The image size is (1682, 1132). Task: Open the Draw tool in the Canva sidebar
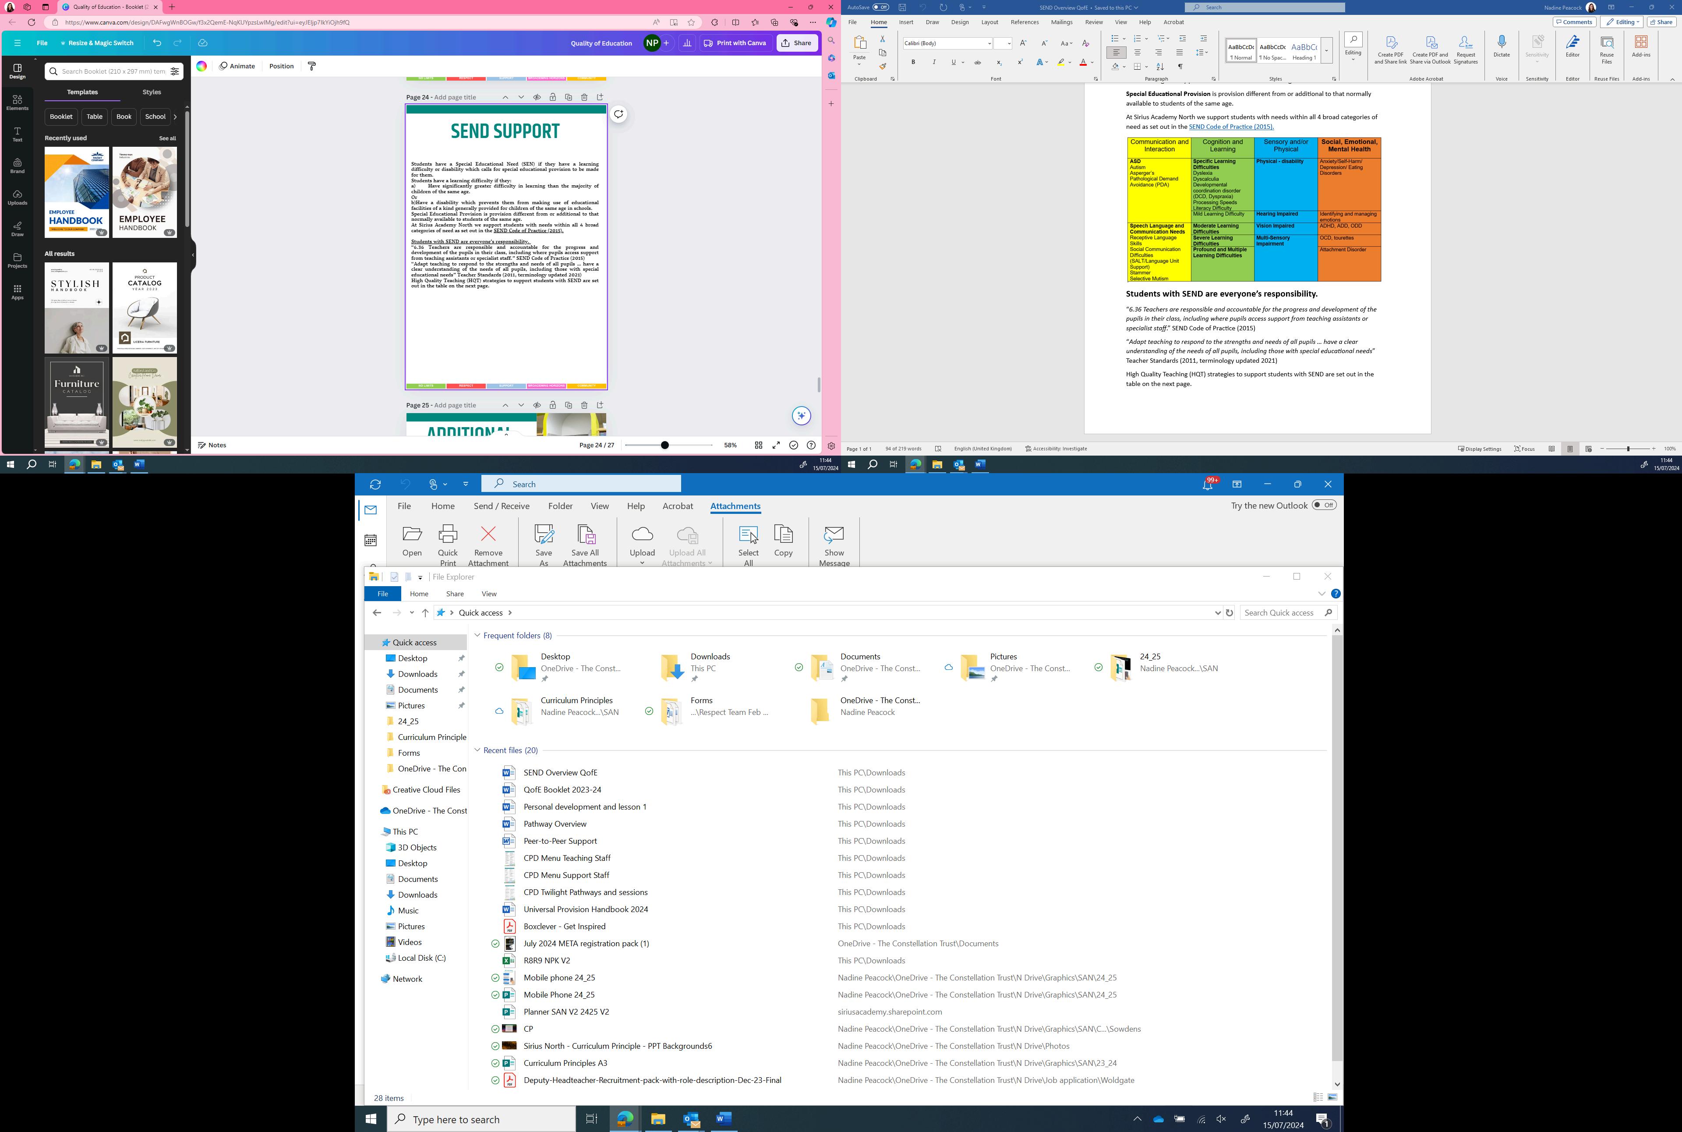click(18, 229)
